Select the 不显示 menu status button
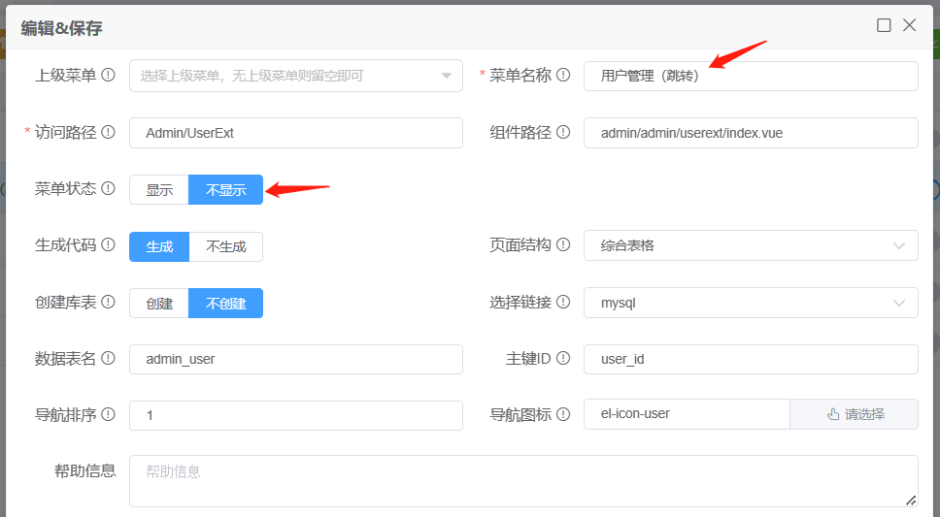 tap(225, 190)
